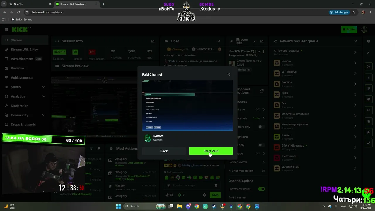
Task: Open File Explorer from the taskbar
Action: (x=179, y=206)
